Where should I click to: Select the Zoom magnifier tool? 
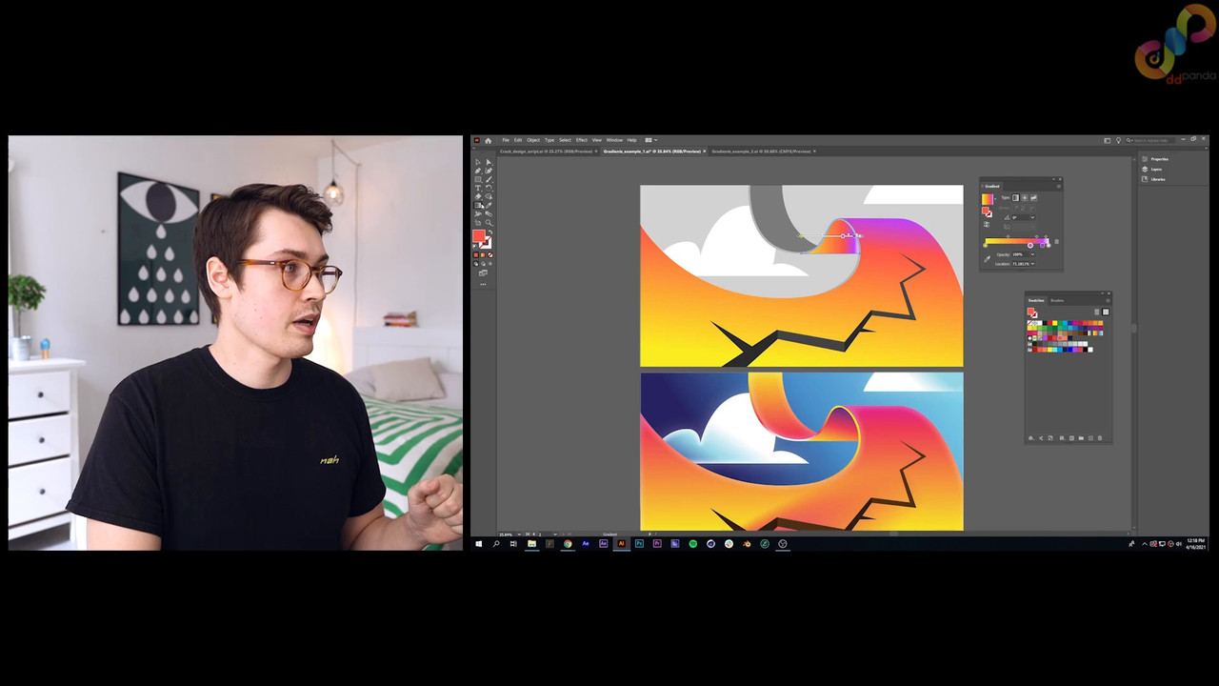coord(489,223)
